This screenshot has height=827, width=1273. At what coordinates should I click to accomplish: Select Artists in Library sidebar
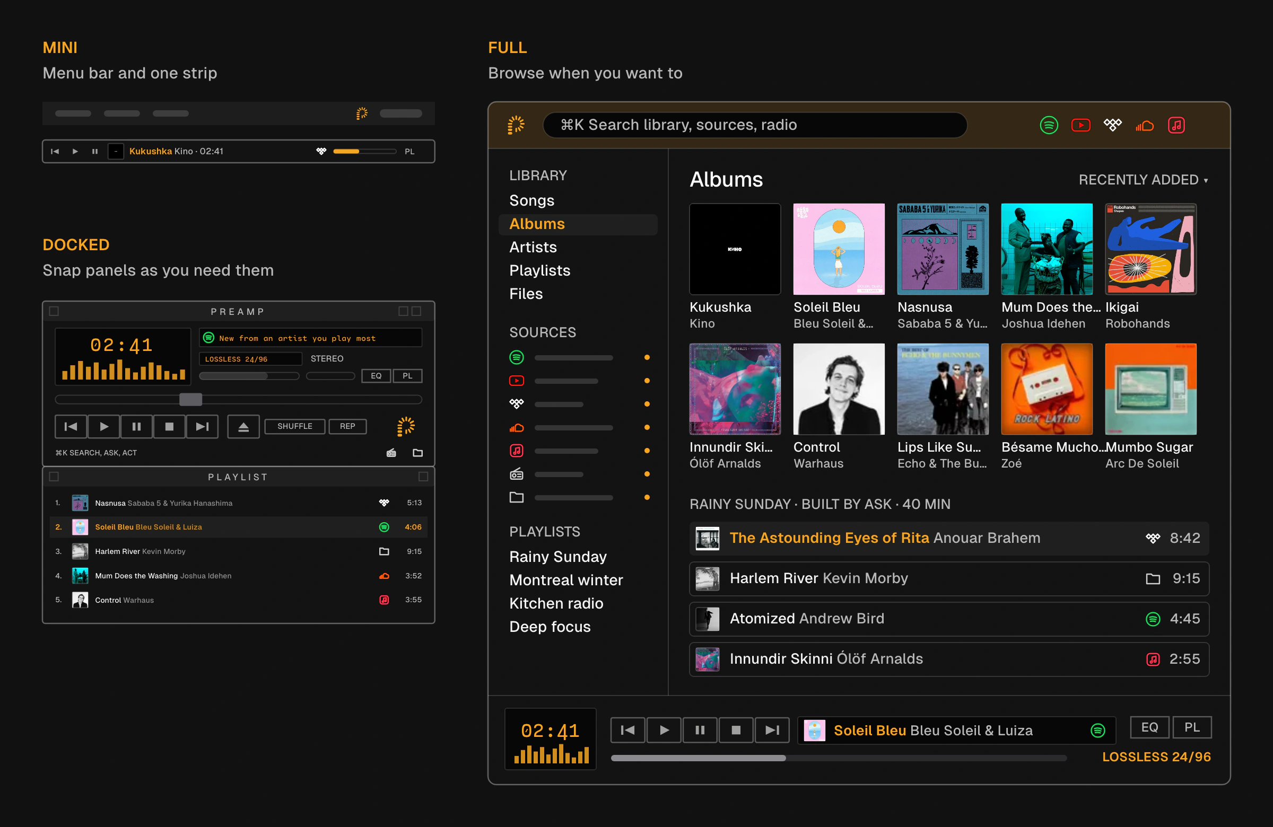click(533, 247)
